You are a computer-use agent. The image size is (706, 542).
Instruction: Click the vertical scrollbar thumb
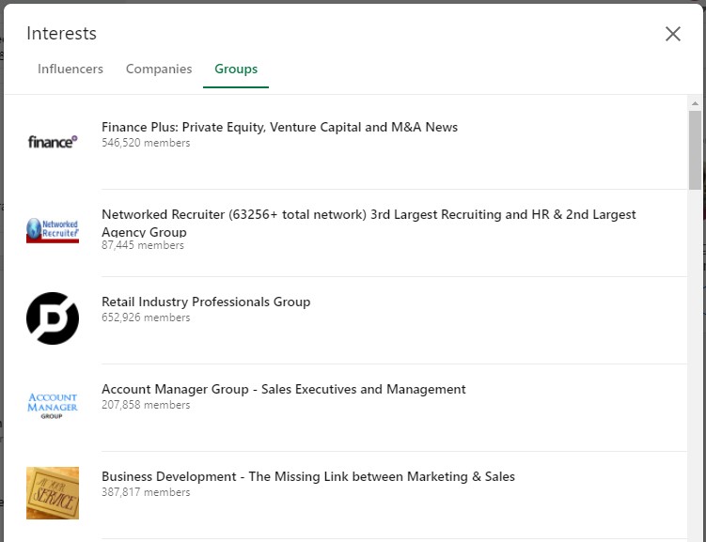[695, 149]
